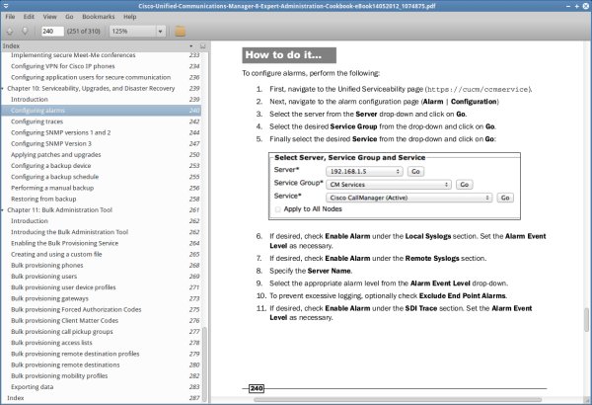Image resolution: width=592 pixels, height=405 pixels.
Task: Collapse Chapter 11: Bulk Administration Tool
Action: (5, 210)
